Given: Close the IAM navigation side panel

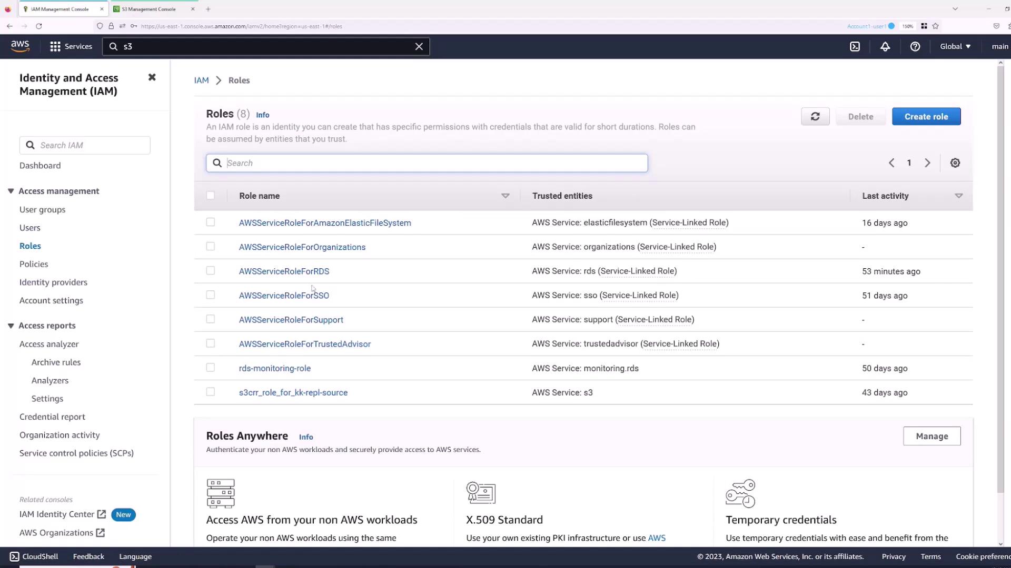Looking at the screenshot, I should tap(152, 77).
